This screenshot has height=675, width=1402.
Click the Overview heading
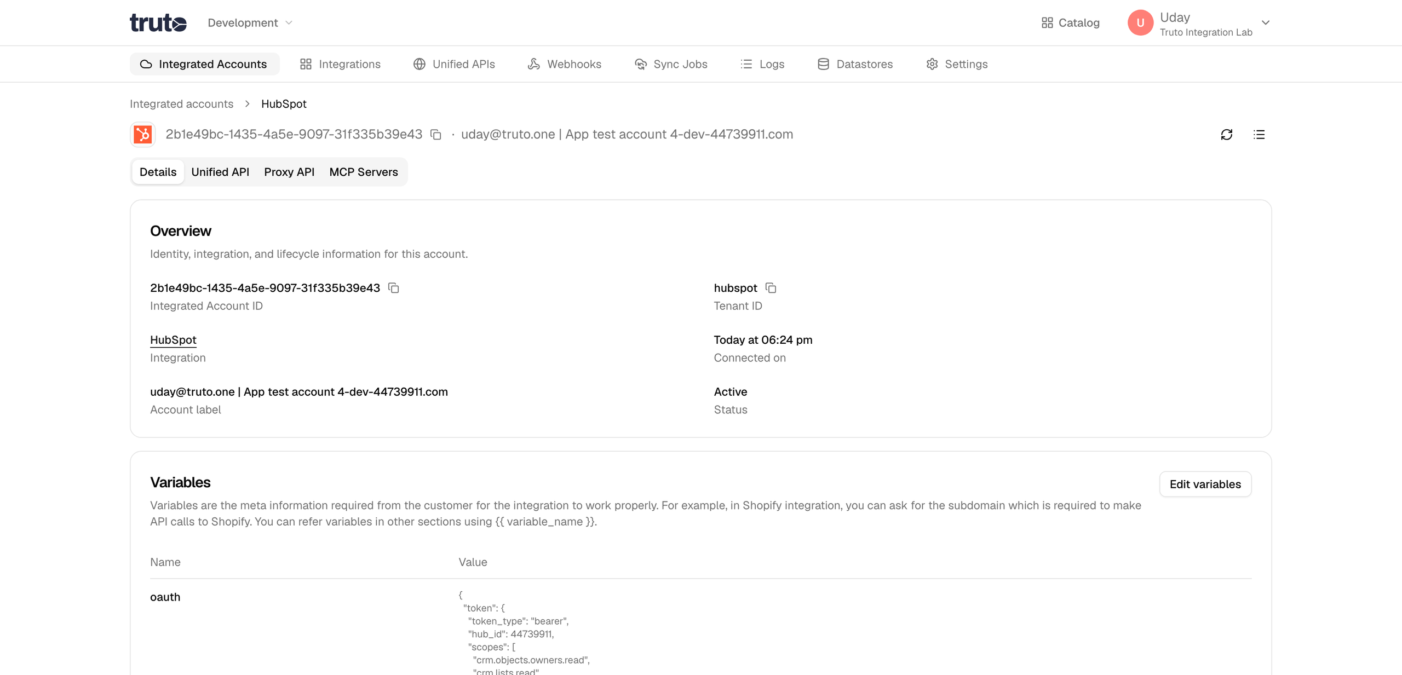click(x=181, y=231)
